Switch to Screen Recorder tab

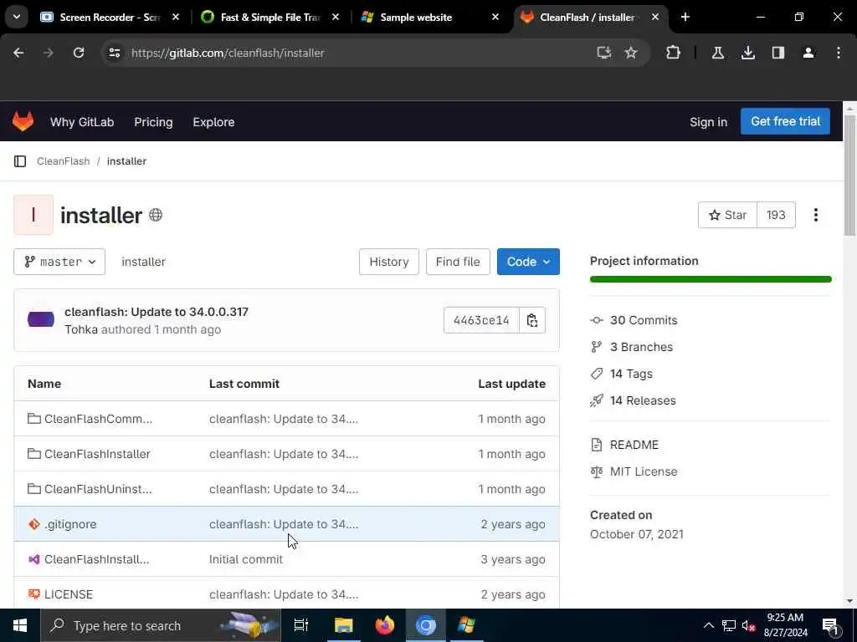tap(110, 17)
